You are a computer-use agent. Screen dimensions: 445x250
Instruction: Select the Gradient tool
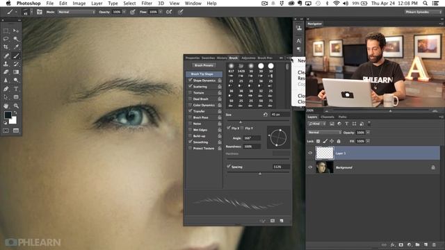pos(16,72)
